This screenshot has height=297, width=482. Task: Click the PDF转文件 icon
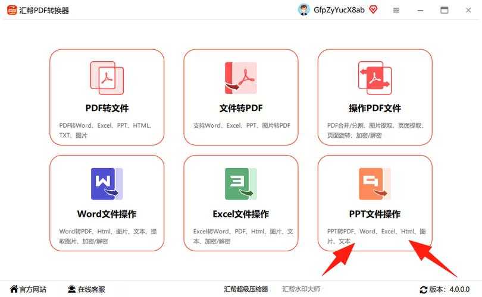point(107,78)
